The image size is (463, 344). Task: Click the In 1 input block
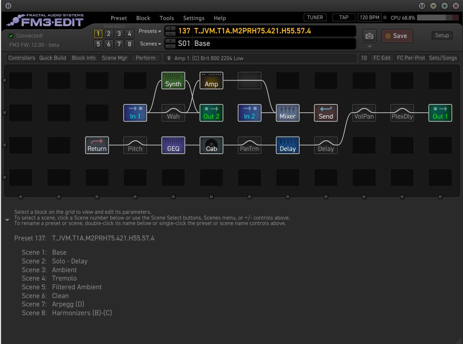(x=135, y=113)
